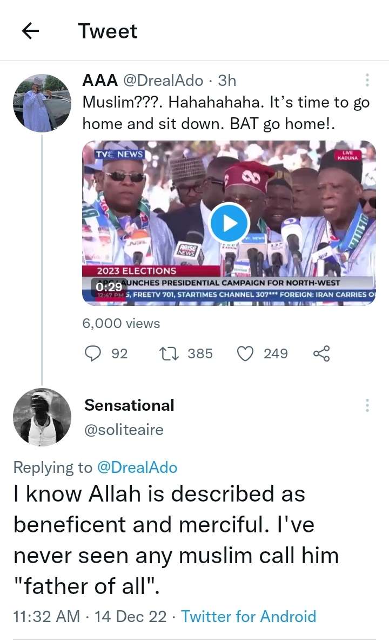The image size is (389, 641).
Task: Open the reply comment icon with 92
Action: click(94, 353)
